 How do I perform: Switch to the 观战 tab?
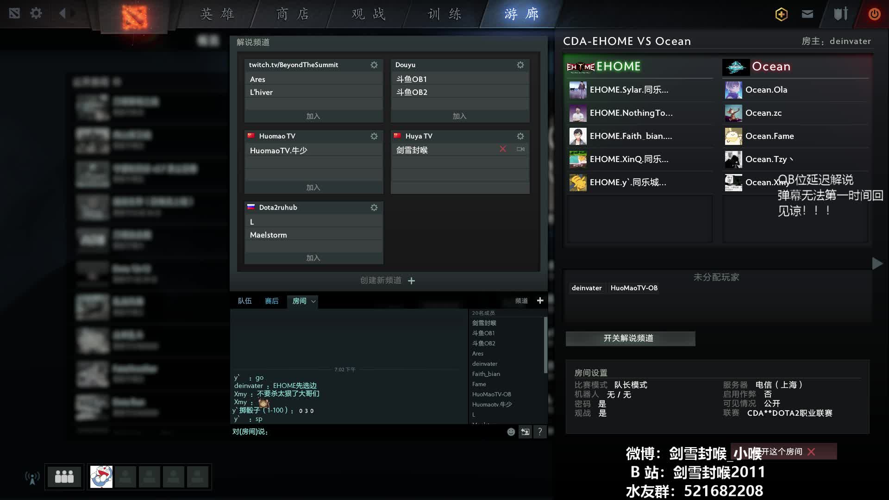click(368, 14)
